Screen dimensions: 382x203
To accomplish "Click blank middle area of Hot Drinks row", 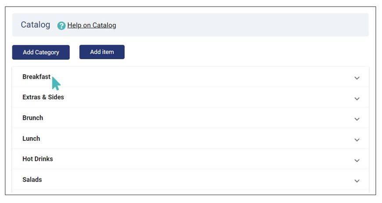I will coord(195,159).
